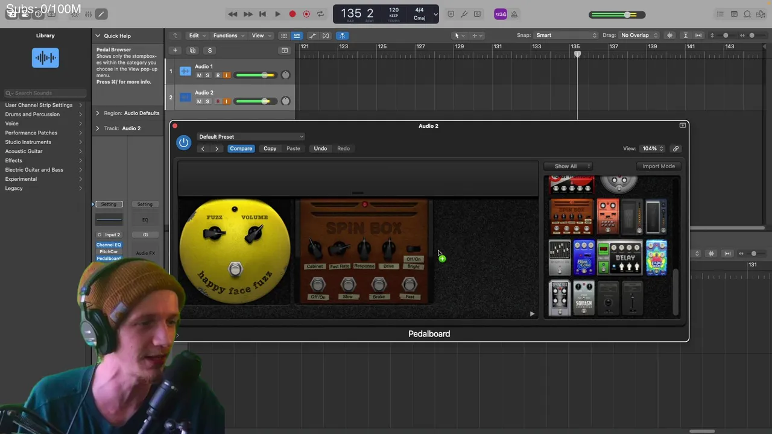Open the Loop Browser icon
Screen dimensions: 772x434
click(x=747, y=14)
